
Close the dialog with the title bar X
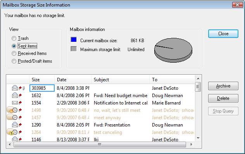[237, 5]
